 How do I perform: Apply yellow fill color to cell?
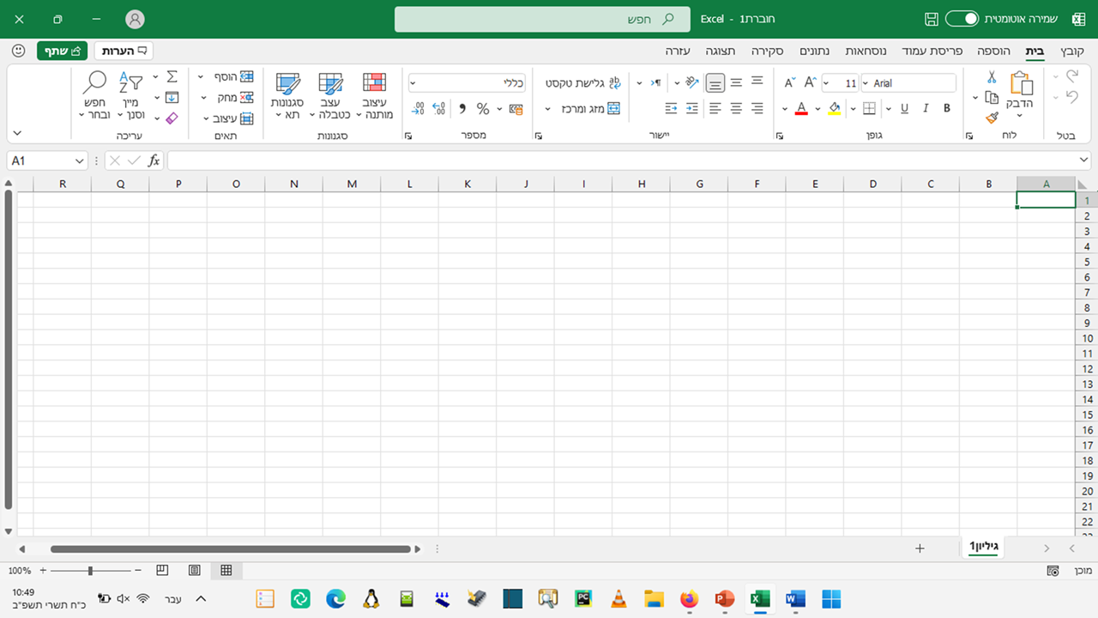point(835,108)
